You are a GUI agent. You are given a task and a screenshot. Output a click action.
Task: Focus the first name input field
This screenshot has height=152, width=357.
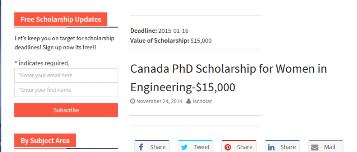coord(66,90)
